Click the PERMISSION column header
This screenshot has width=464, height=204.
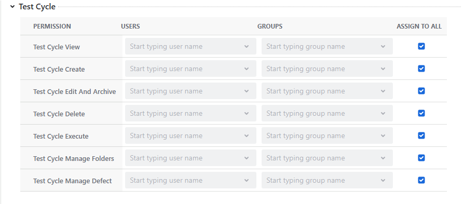(52, 26)
